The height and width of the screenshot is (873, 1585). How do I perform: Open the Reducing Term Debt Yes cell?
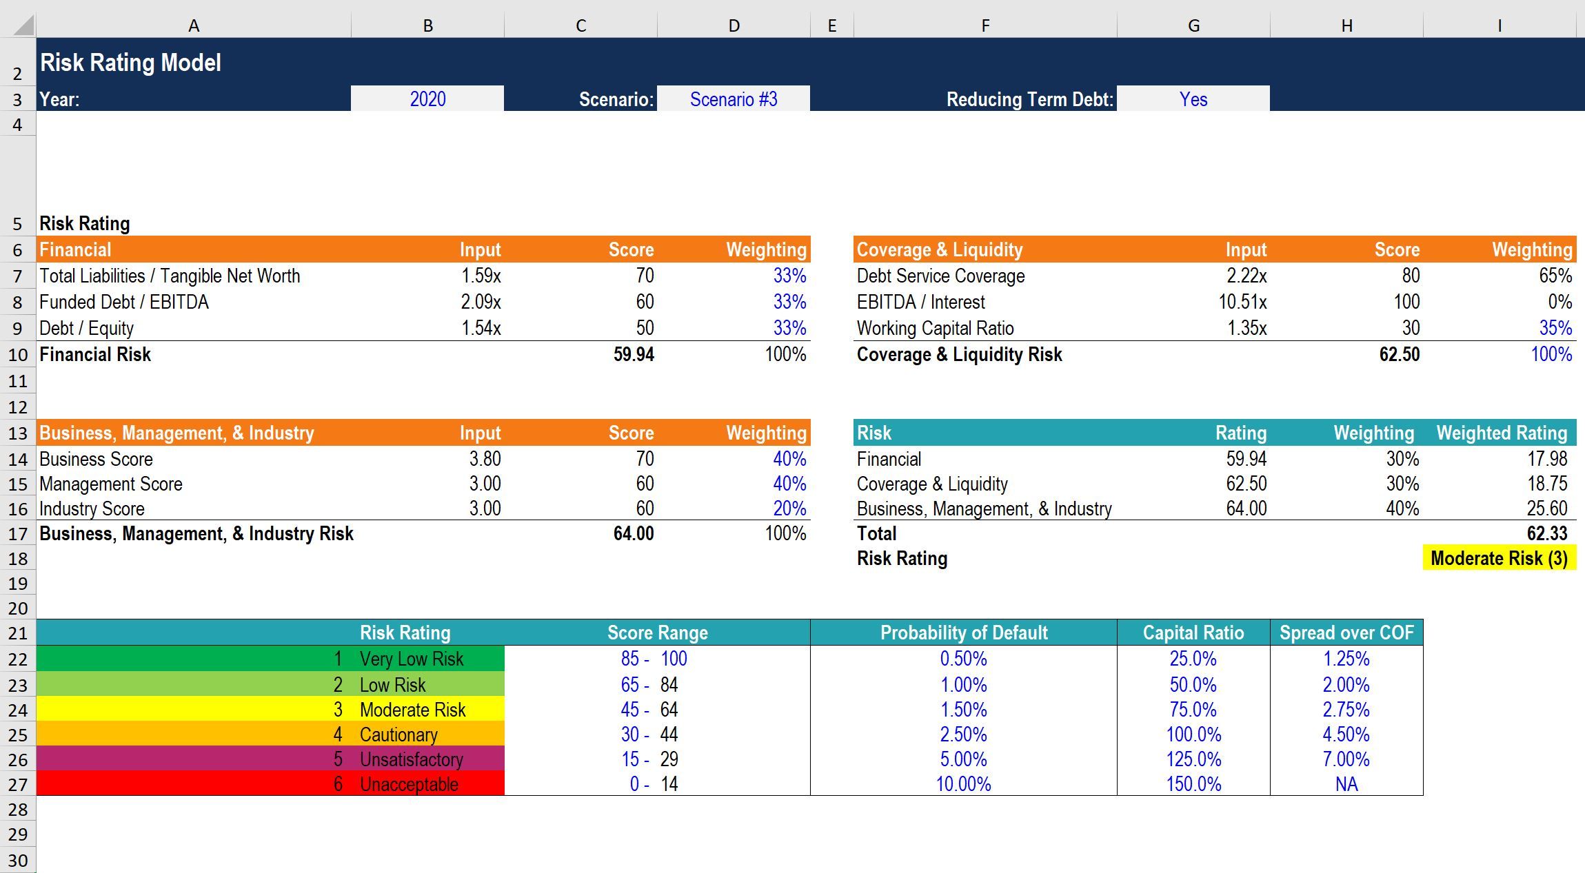coord(1193,99)
